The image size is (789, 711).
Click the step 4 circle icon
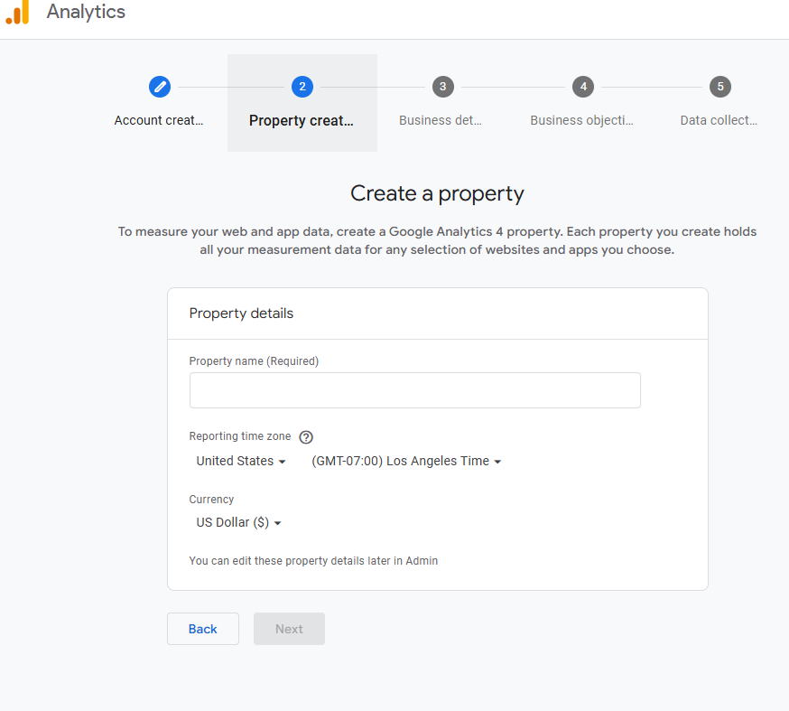click(x=583, y=87)
